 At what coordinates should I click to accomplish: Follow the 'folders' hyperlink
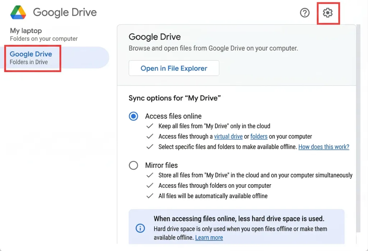coord(259,137)
